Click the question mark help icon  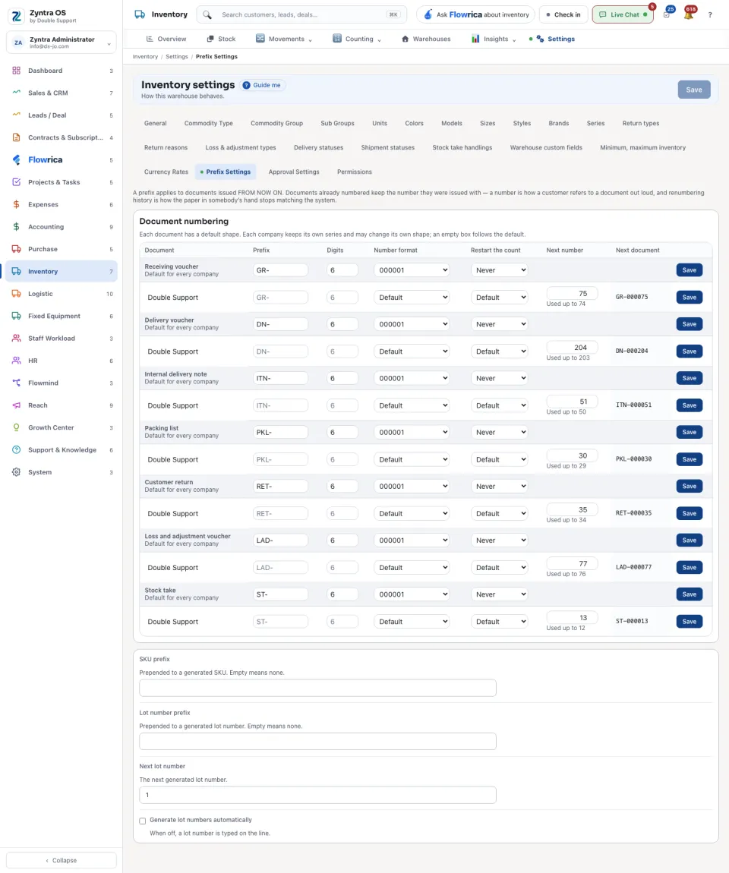(710, 15)
